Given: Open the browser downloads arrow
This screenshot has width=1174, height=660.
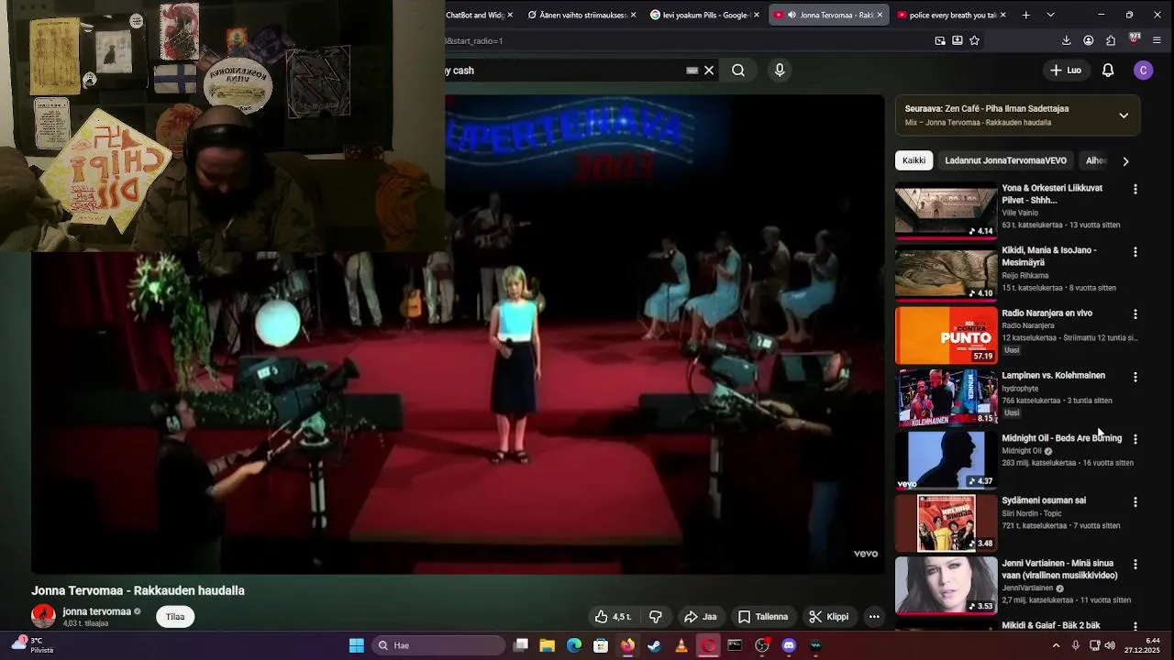Looking at the screenshot, I should coord(1066,40).
